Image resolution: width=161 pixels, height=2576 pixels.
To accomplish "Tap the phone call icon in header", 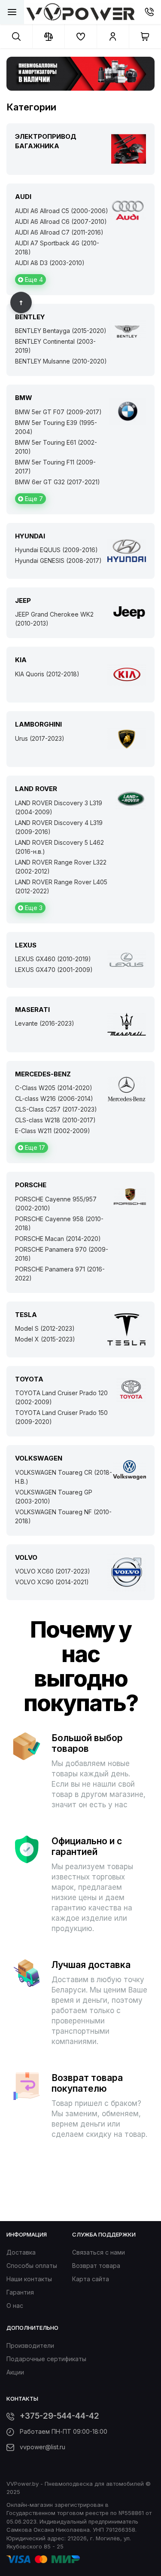I will 150,13.
